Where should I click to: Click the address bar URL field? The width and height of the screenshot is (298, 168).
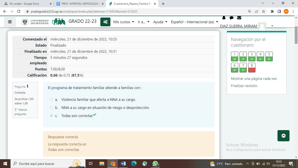click(136, 11)
